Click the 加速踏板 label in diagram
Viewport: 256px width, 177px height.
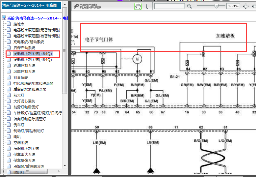pos(225,36)
